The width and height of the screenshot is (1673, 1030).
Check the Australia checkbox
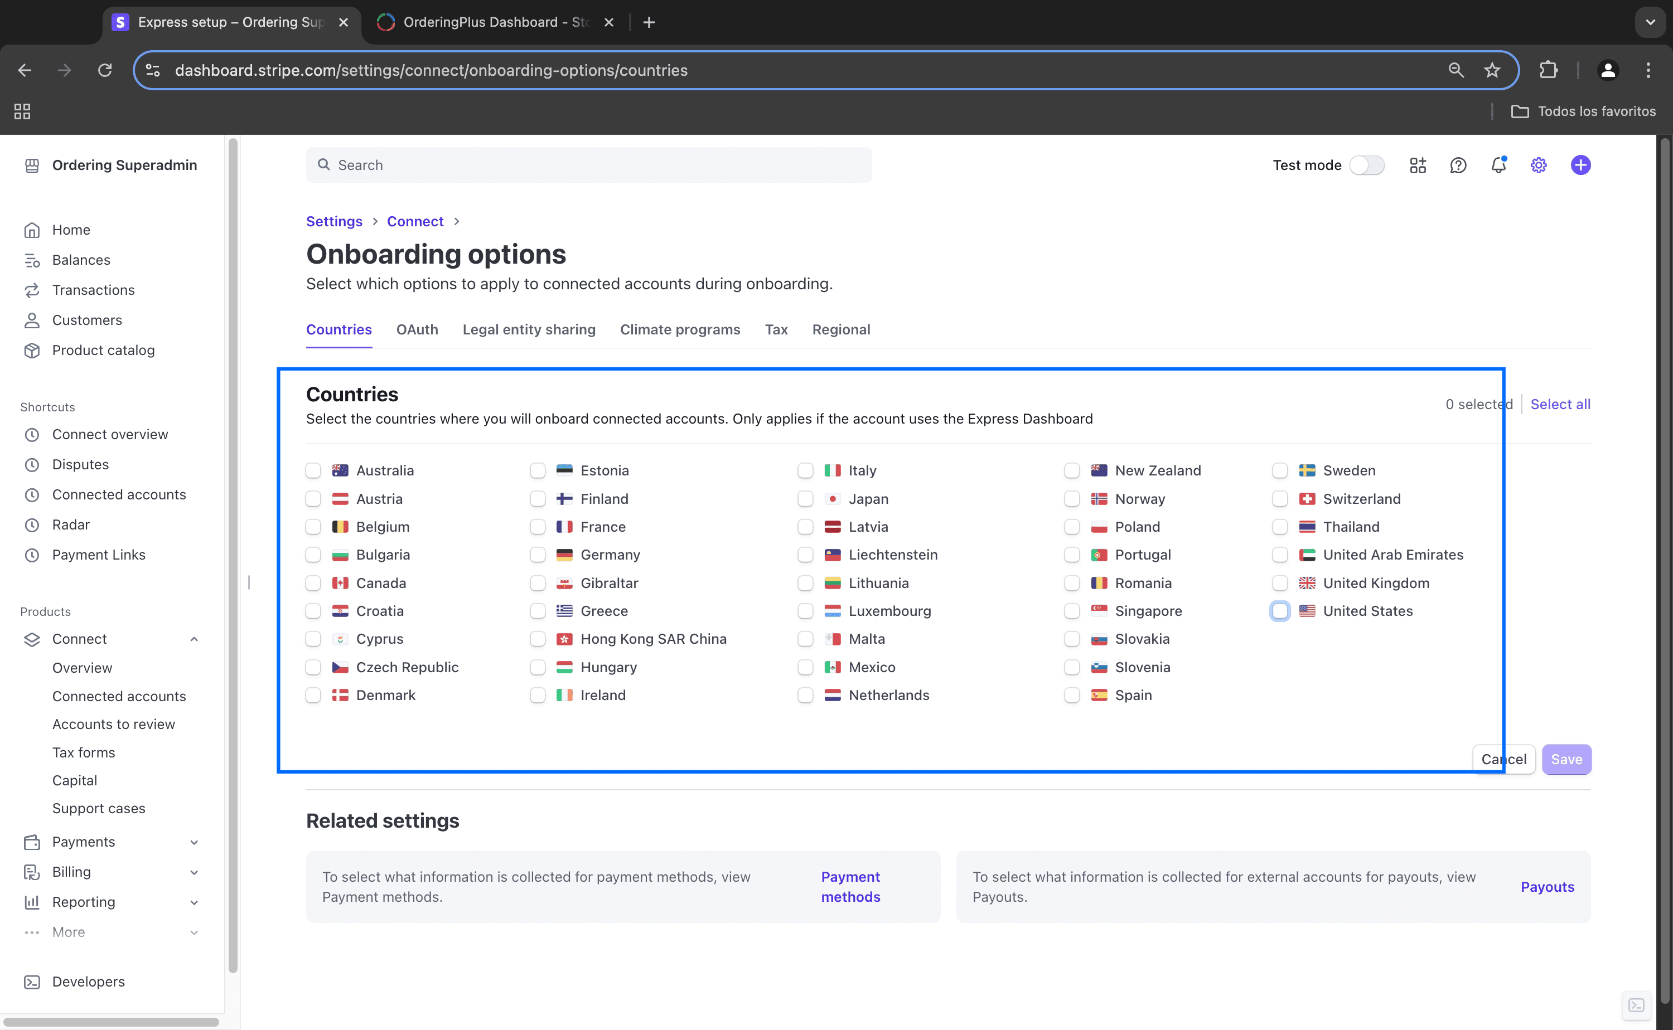313,470
